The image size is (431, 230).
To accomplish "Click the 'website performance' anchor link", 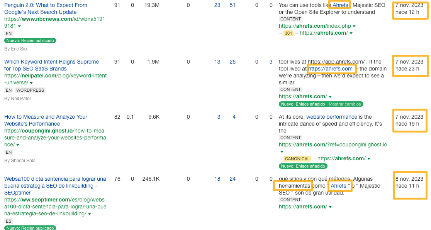I will [332, 117].
